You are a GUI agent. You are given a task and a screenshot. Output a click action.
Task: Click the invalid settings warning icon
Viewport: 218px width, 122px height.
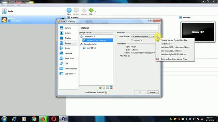106,92
